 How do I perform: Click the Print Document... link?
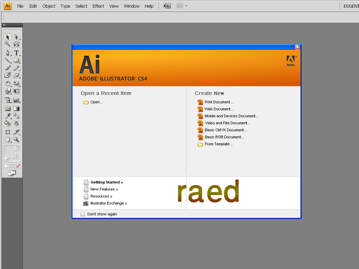[x=219, y=102]
